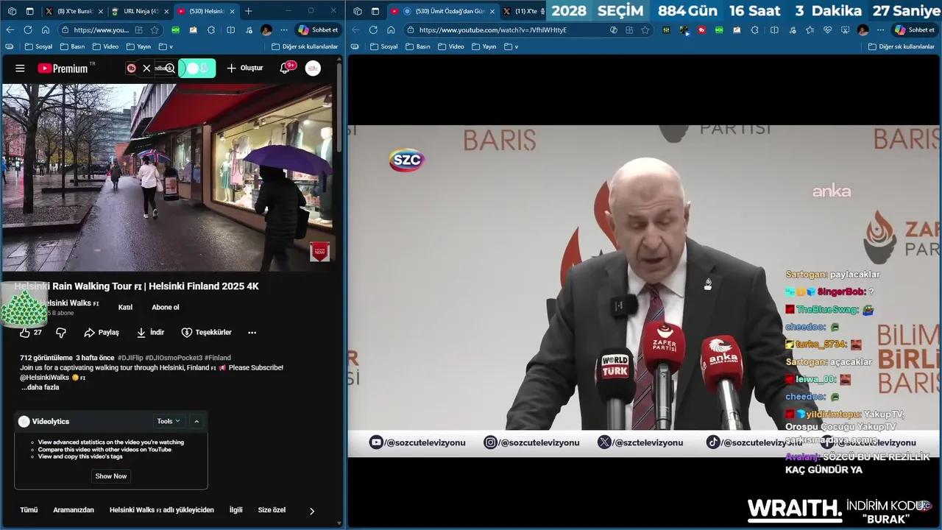Open Sohbet et Copilot in right browser
Screen dimensions: 942x530
[x=913, y=29]
